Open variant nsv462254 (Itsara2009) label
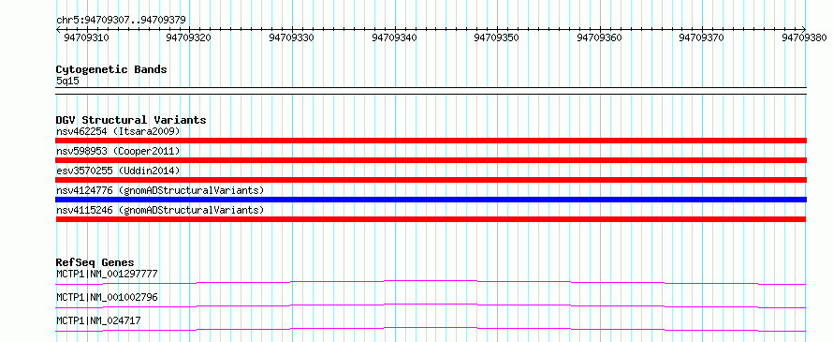Screen dimensions: 833x342 tap(118, 131)
